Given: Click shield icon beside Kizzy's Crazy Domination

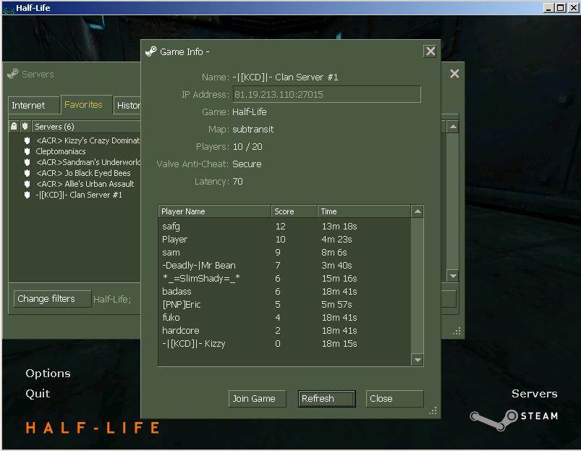Looking at the screenshot, I should tap(27, 140).
